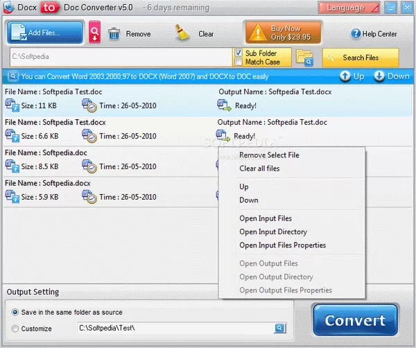416x348 pixels.
Task: Click the red download arrow icon
Action: (x=95, y=33)
